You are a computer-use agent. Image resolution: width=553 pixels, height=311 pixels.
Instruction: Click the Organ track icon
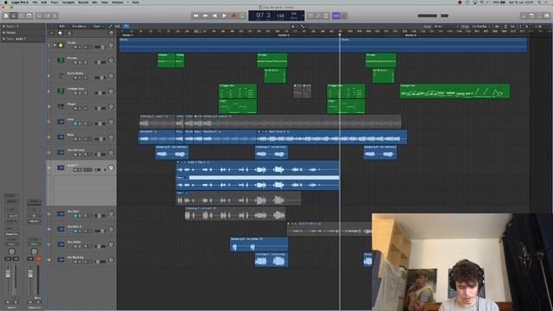point(60,106)
